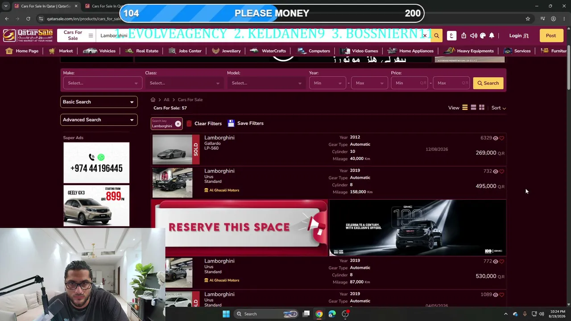Click the share icon in the header
Image resolution: width=571 pixels, height=321 pixels.
(464, 36)
